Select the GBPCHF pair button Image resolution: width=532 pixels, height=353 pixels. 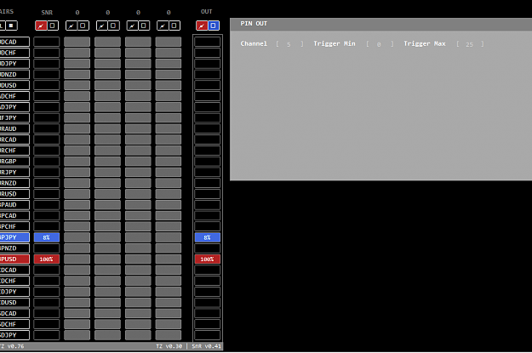point(14,226)
